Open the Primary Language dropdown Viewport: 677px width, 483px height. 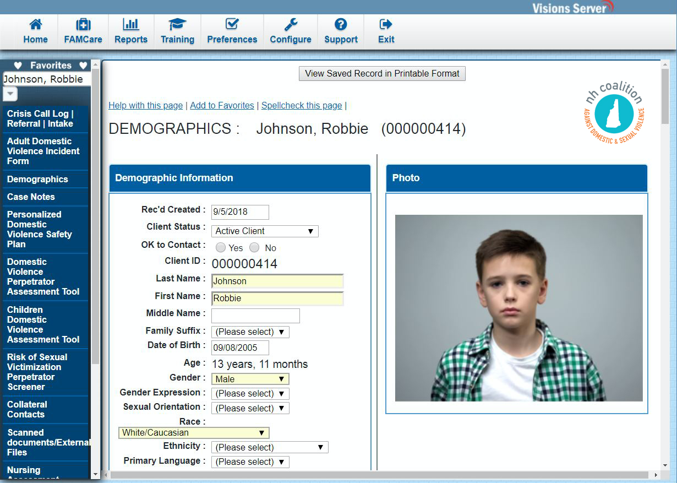[x=250, y=462]
